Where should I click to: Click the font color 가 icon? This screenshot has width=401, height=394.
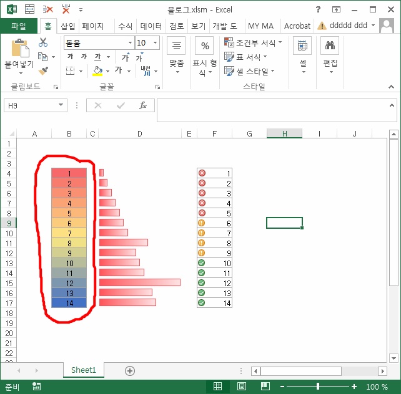pyautogui.click(x=118, y=70)
